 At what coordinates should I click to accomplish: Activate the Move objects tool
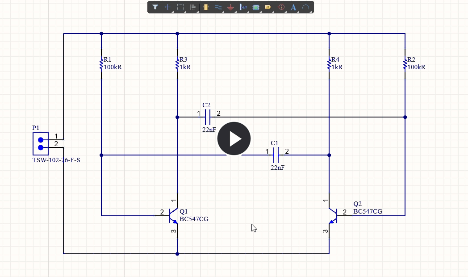167,7
